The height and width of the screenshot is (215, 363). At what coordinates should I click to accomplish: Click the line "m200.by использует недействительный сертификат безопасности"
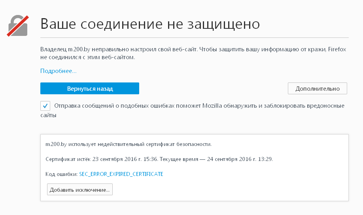click(x=129, y=144)
